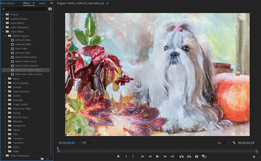Open the Settings wrench icon
The width and height of the screenshot is (261, 161).
(234, 143)
